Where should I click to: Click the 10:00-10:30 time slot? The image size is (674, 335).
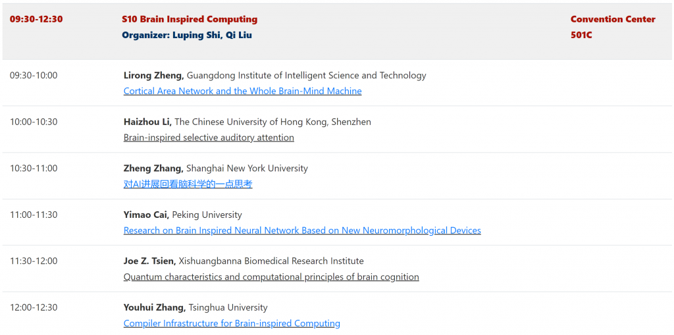[x=34, y=122]
